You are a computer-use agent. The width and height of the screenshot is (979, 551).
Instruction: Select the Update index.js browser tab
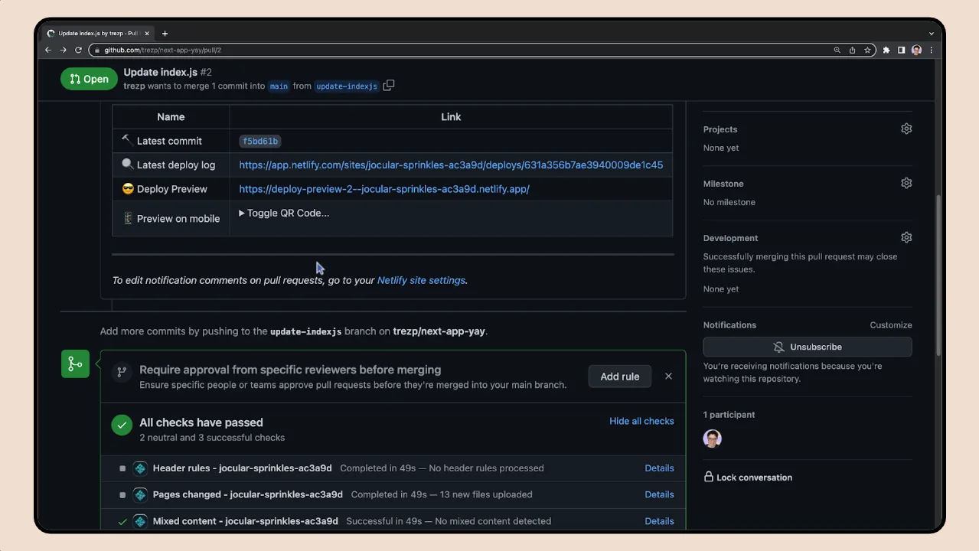point(96,34)
